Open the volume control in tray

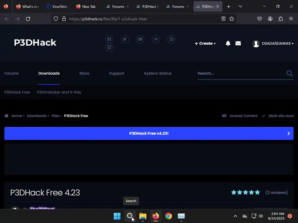point(260,216)
